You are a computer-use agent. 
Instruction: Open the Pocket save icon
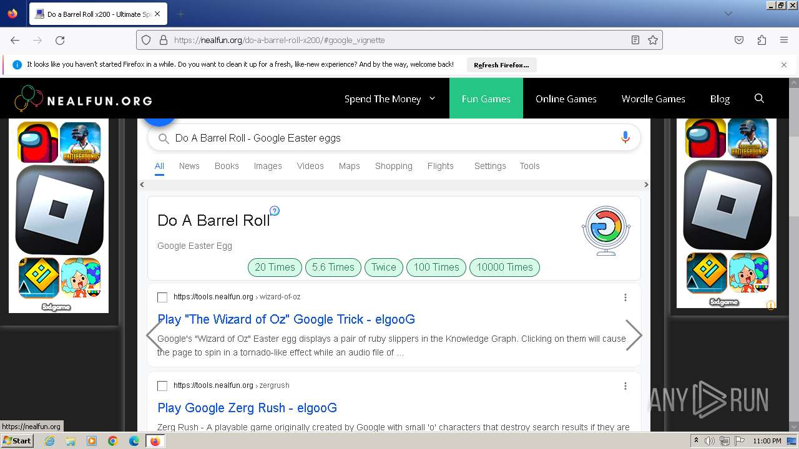point(739,40)
